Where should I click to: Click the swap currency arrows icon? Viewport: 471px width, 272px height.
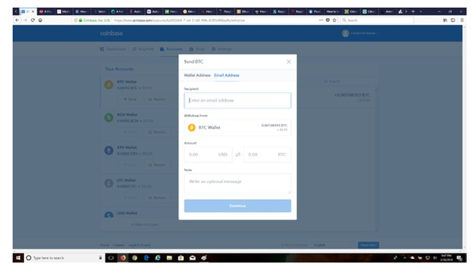[x=238, y=155]
